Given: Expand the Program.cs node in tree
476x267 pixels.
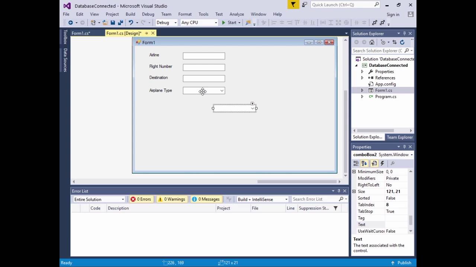Looking at the screenshot, I should [362, 97].
